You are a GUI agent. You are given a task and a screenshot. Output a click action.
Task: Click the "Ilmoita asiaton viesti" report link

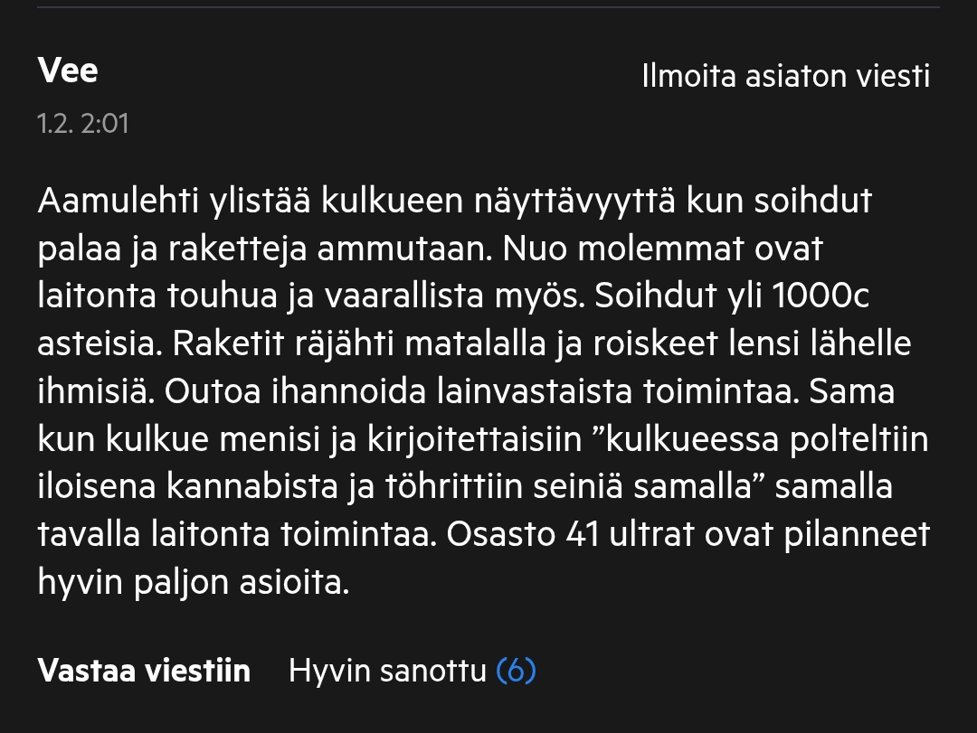(785, 76)
